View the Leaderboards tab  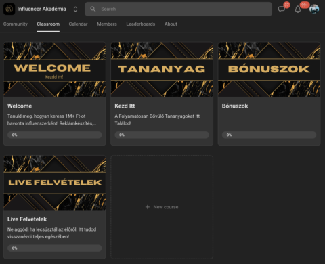141,24
